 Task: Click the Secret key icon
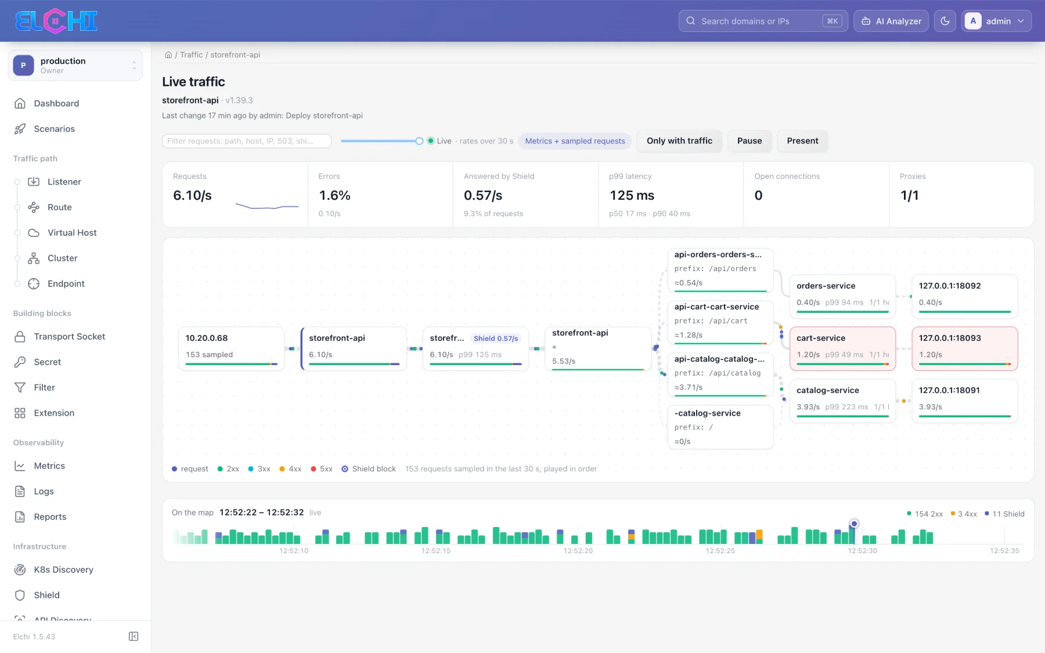(20, 362)
